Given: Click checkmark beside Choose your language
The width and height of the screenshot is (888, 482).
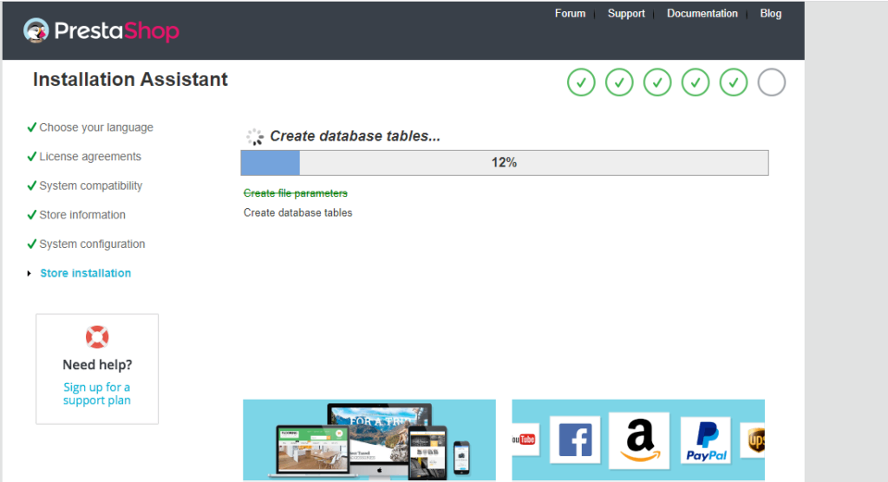Looking at the screenshot, I should click(x=32, y=127).
